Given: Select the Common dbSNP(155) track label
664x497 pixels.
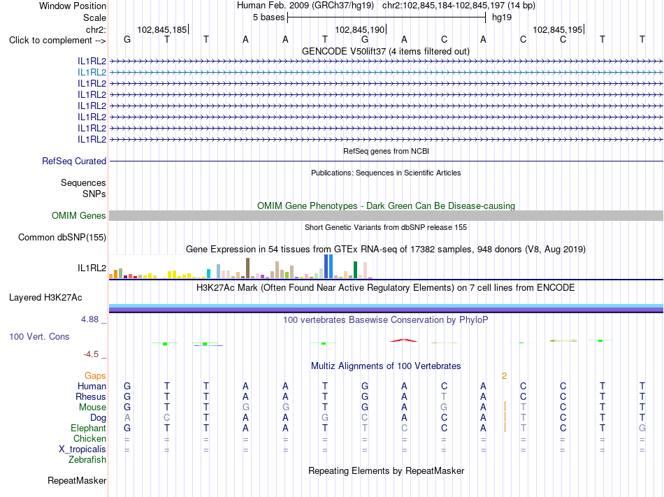Looking at the screenshot, I should [x=62, y=238].
